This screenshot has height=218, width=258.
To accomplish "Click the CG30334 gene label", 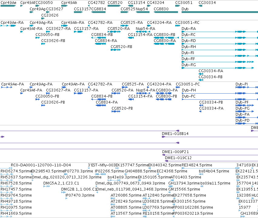I will coord(207,3).
